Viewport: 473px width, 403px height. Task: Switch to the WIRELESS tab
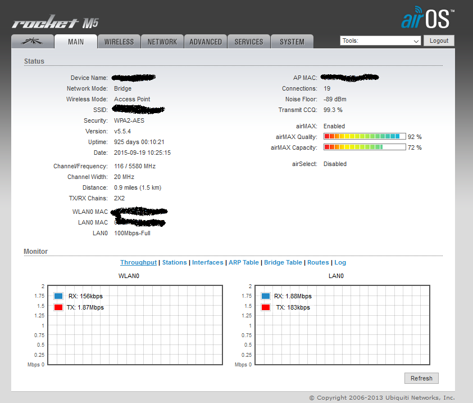pyautogui.click(x=119, y=42)
